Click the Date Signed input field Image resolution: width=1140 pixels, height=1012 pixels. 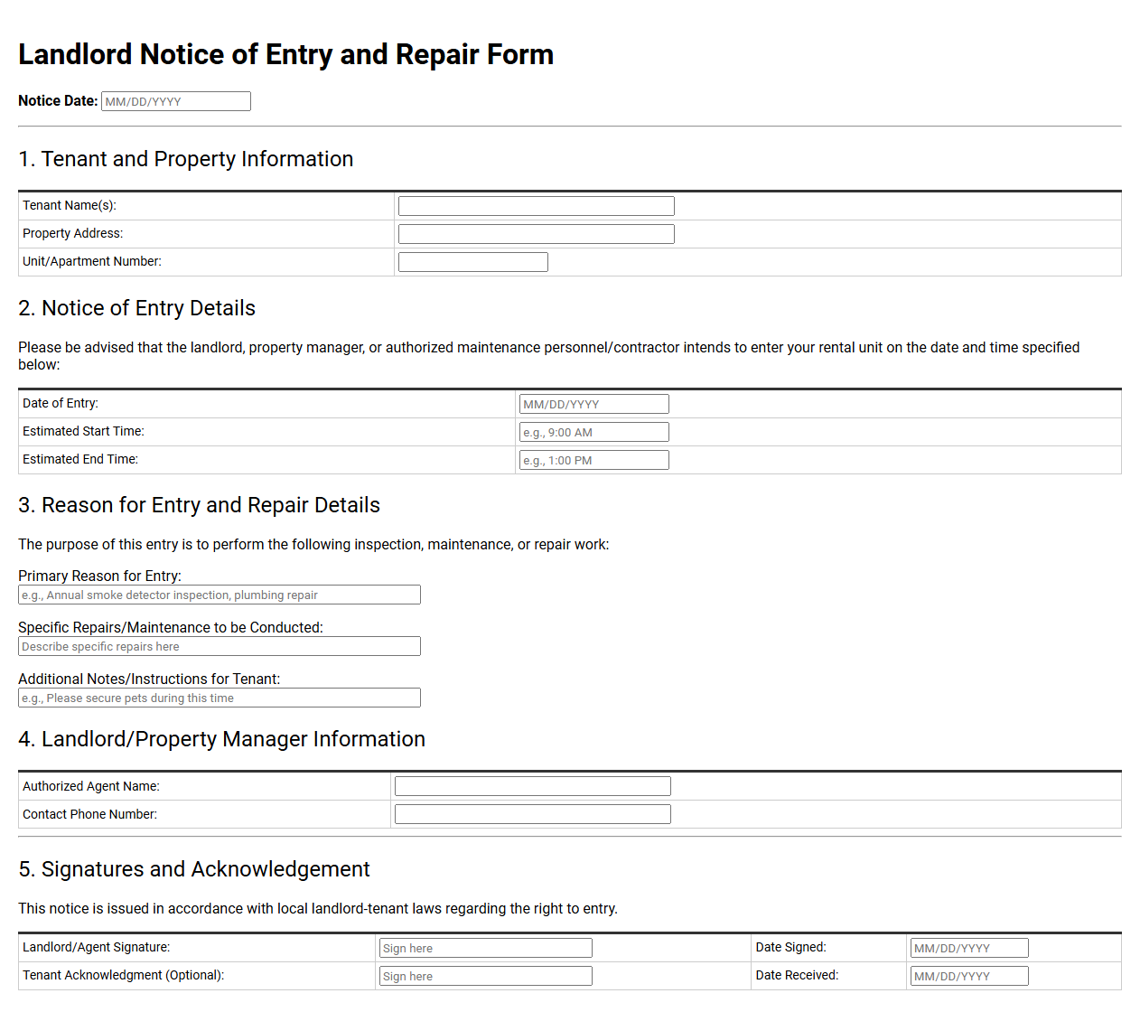pos(969,948)
